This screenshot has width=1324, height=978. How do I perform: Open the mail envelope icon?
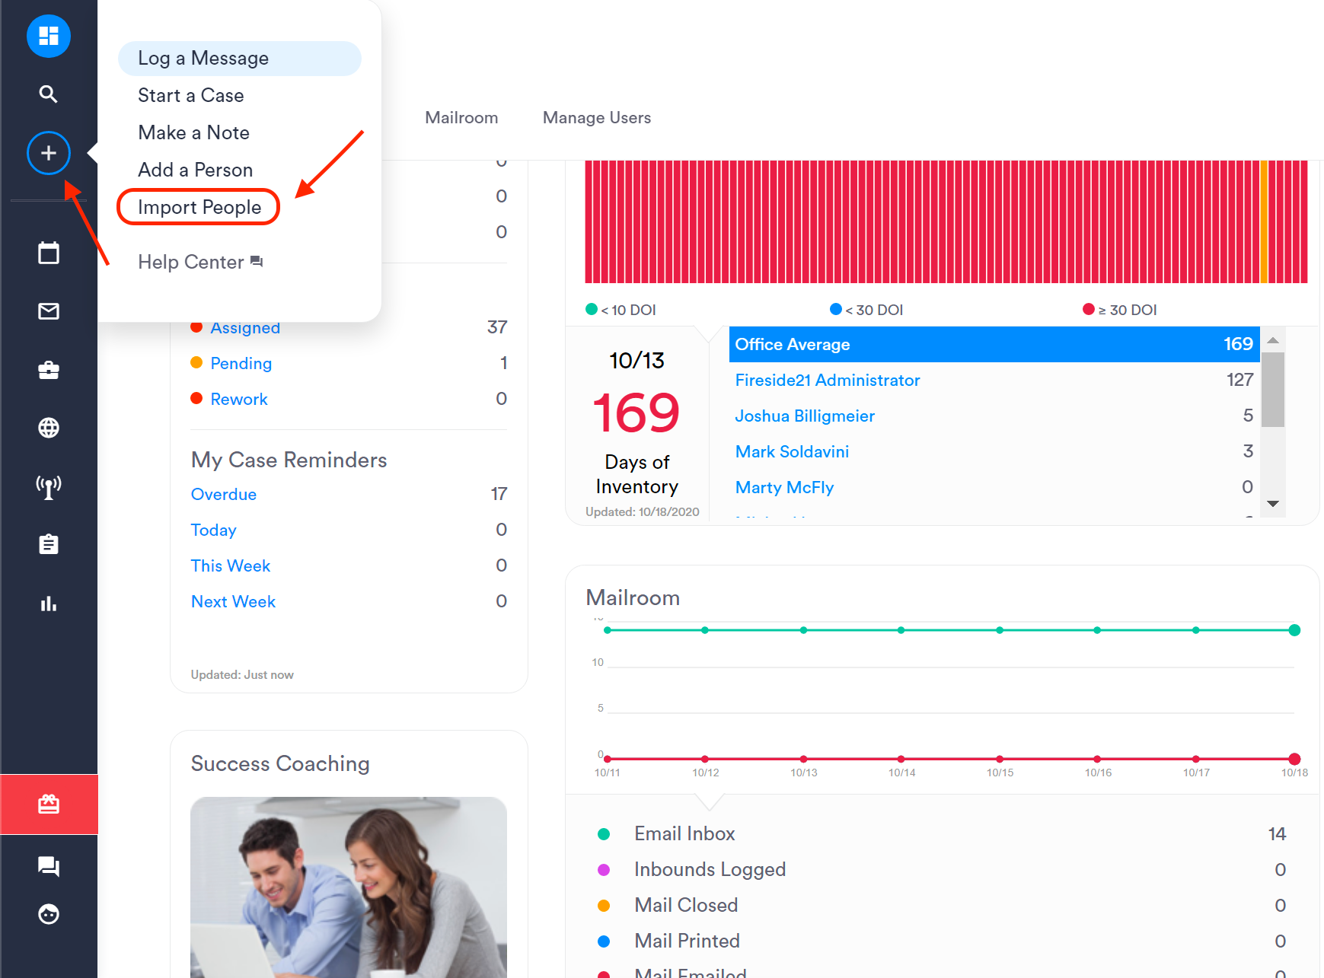[48, 311]
